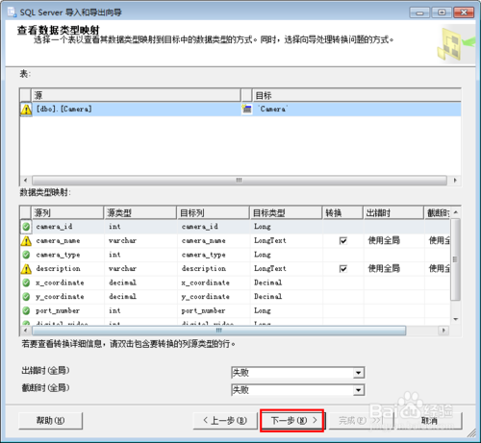Screen dimensions: 481x443
Task: Click the 取消 button
Action: point(429,421)
